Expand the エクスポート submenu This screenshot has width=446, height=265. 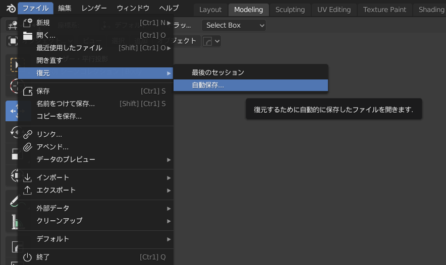click(x=95, y=190)
